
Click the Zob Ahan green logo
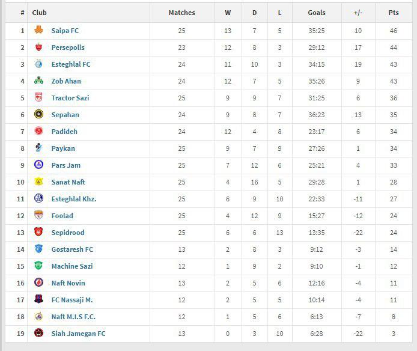[38, 81]
